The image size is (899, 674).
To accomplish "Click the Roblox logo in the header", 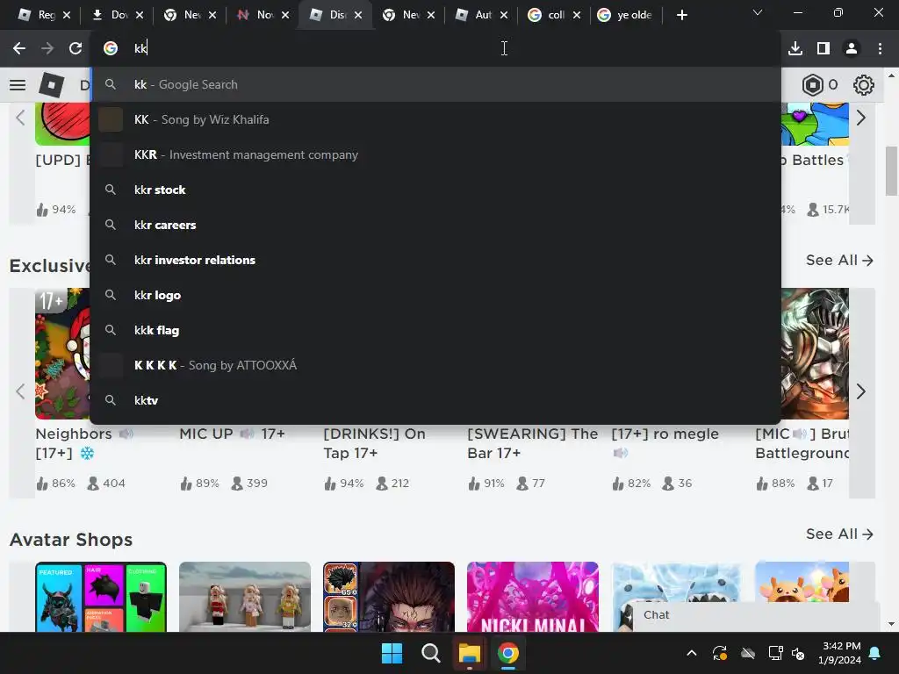I will click(x=52, y=85).
